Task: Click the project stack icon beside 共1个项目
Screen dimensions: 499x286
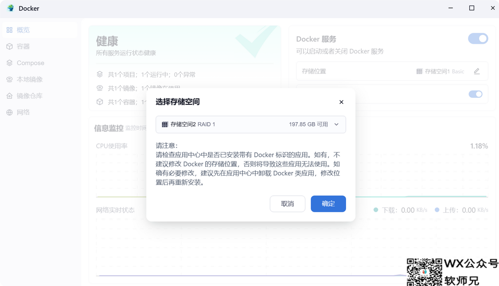Action: 100,74
